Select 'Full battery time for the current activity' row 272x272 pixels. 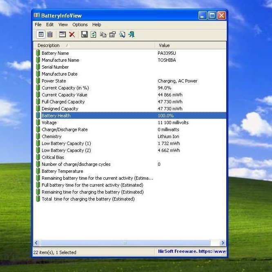click(129, 185)
